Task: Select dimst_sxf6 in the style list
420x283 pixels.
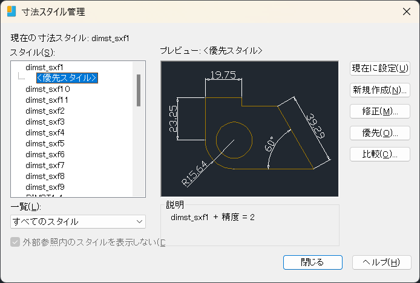Action: tap(45, 154)
